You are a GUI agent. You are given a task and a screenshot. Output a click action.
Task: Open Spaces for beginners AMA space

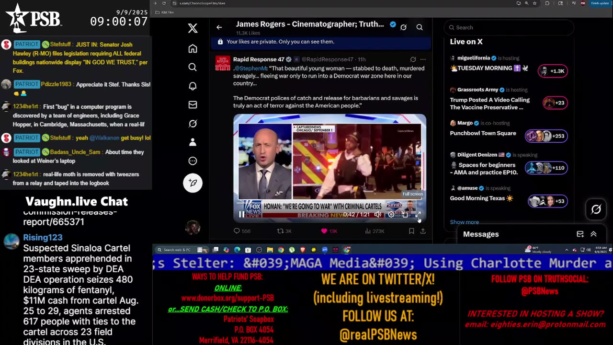[509, 164]
